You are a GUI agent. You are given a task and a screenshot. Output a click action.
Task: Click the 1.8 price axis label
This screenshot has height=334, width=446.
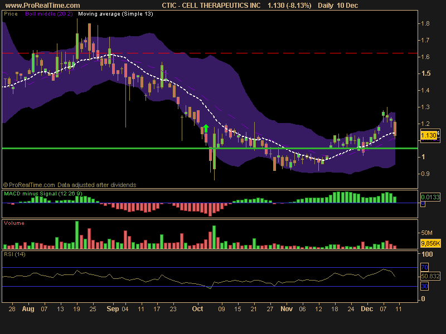point(425,23)
